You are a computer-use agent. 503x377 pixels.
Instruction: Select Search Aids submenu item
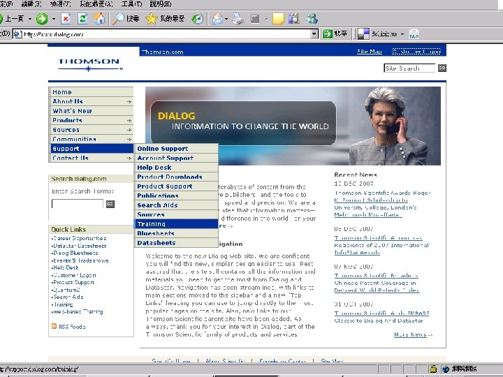tap(176, 205)
